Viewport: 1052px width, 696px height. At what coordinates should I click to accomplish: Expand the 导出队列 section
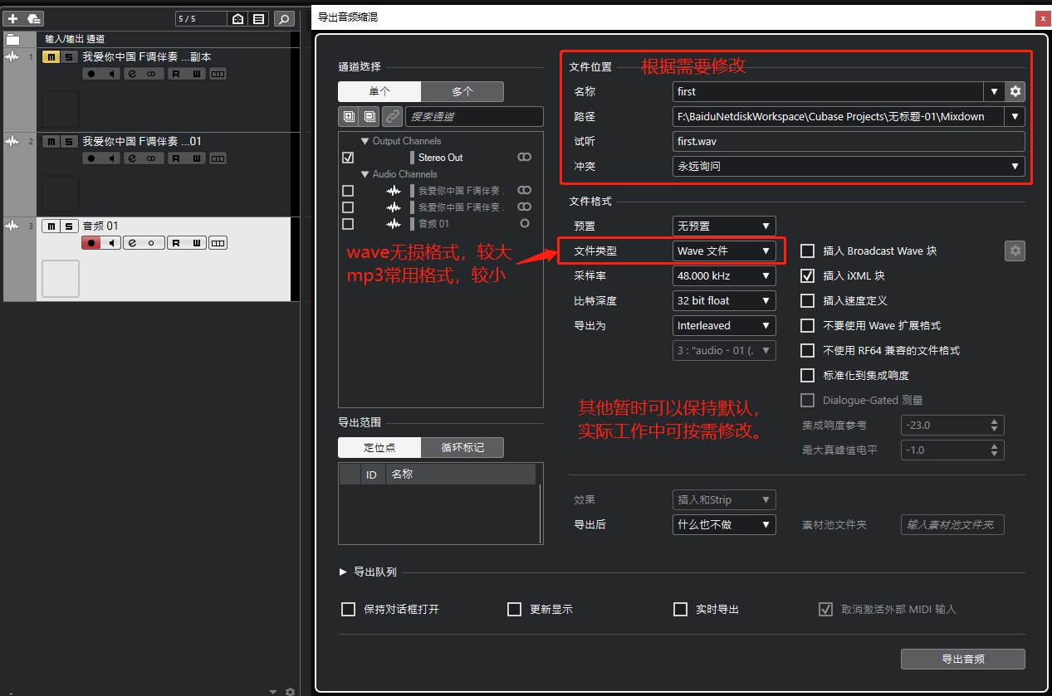click(343, 572)
